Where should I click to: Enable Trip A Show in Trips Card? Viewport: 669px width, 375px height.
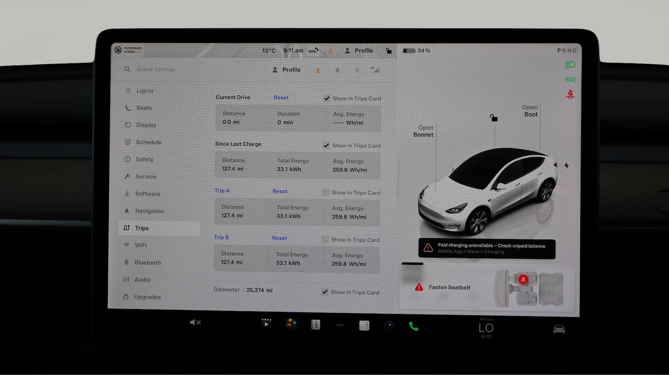tap(326, 193)
